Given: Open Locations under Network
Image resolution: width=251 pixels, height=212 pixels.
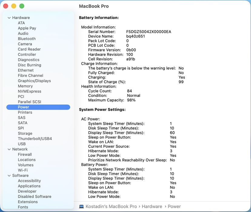Looking at the screenshot, I should (27, 160).
